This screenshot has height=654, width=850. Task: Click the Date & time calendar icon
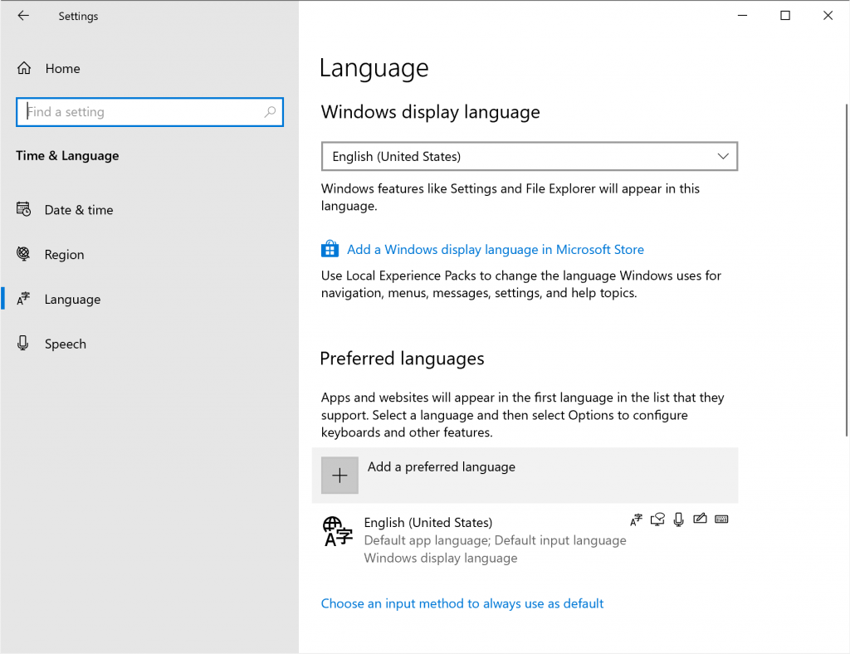coord(23,209)
